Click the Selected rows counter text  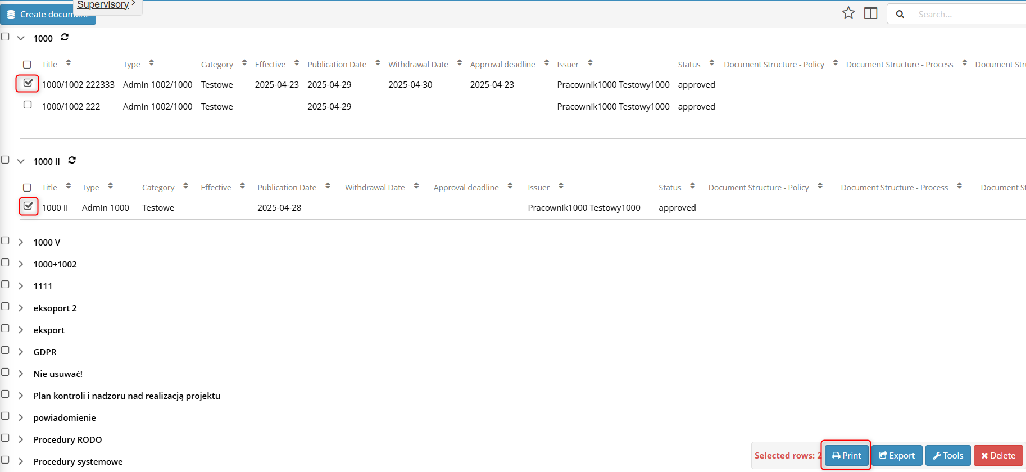pyautogui.click(x=788, y=455)
